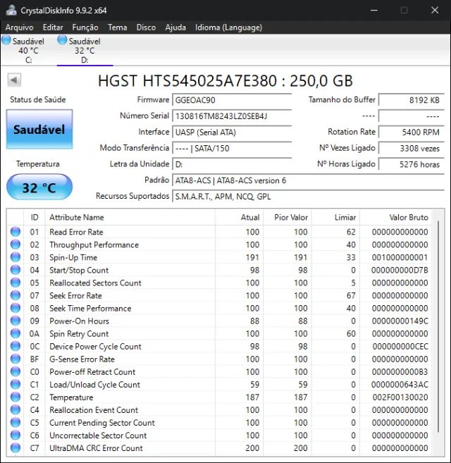The width and height of the screenshot is (451, 463).
Task: Open the Função menu
Action: point(85,27)
